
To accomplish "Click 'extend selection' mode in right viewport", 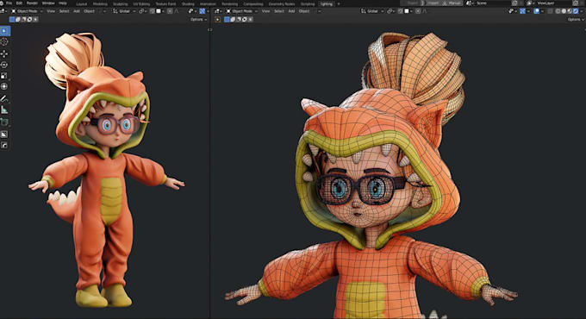I will tap(233, 19).
